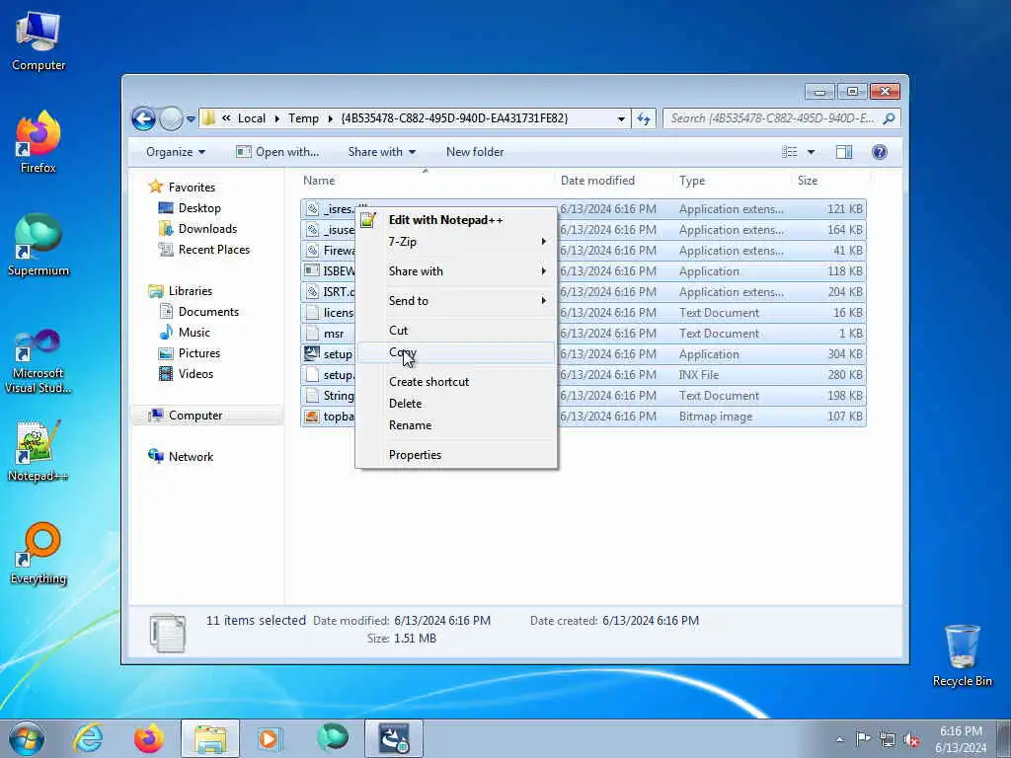Open the Supermium desktop shortcut
Image resolution: width=1011 pixels, height=758 pixels.
[x=39, y=245]
